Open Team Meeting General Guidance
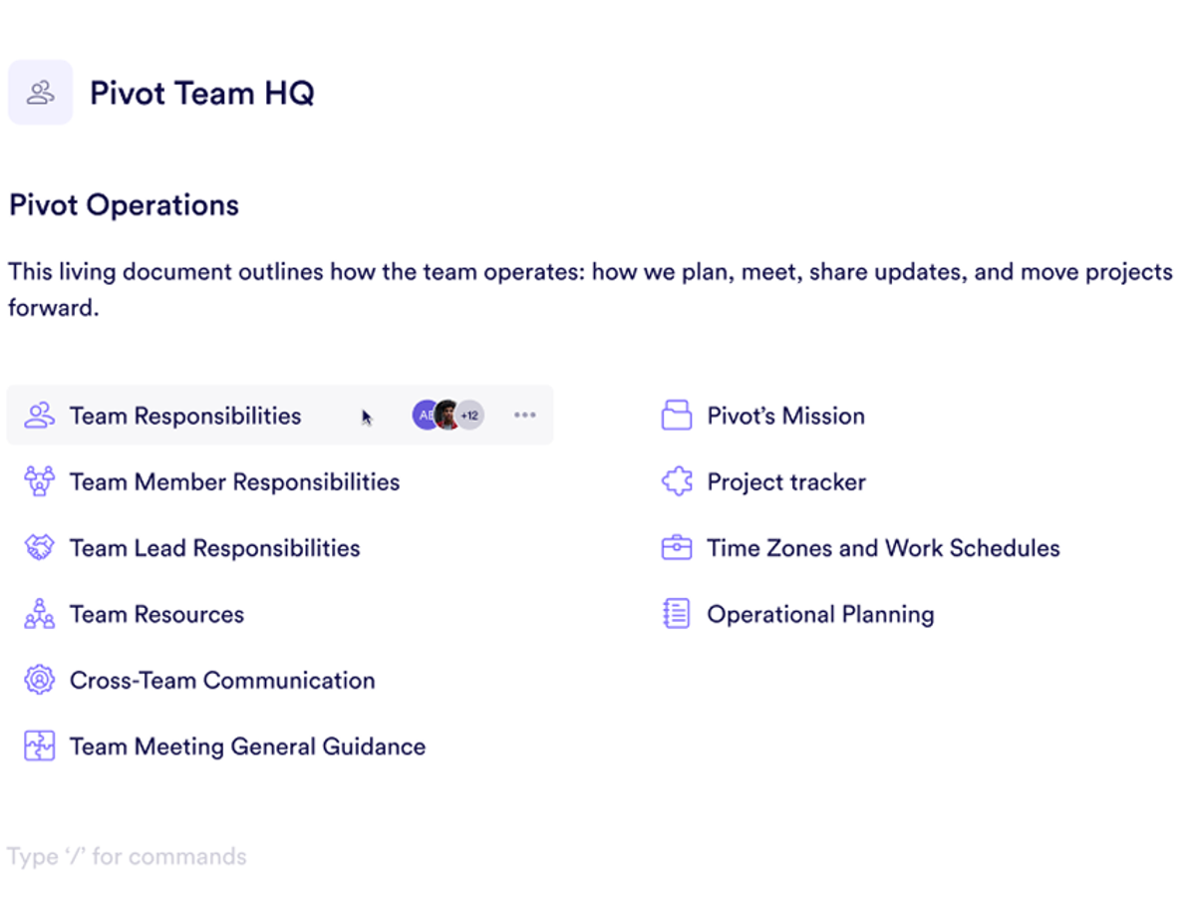 click(x=247, y=747)
